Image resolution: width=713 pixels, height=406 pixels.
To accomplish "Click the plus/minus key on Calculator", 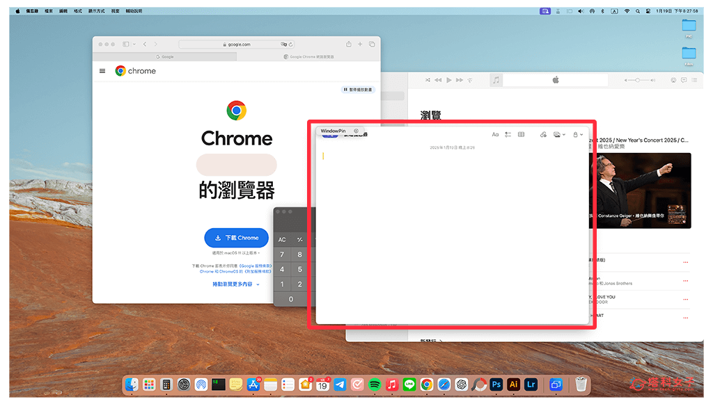I will pos(299,239).
